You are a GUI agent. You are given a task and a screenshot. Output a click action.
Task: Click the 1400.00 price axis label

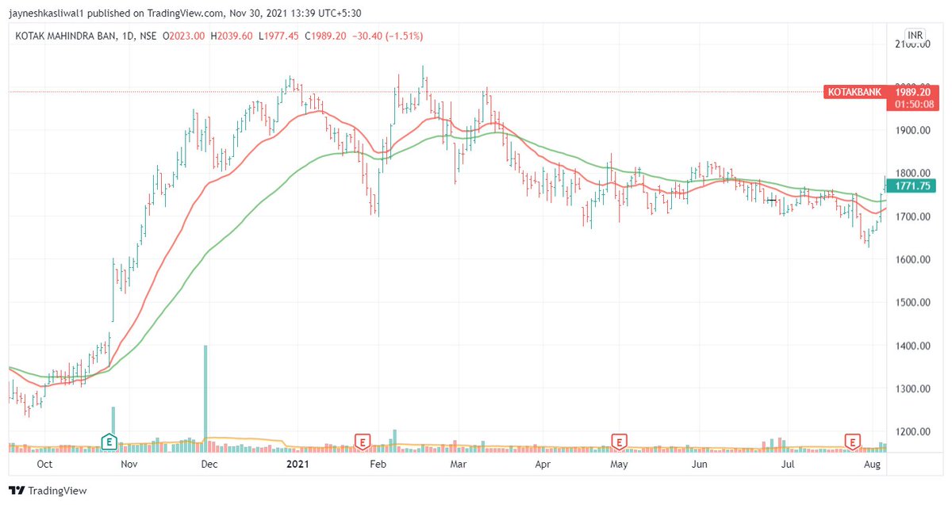(x=914, y=346)
